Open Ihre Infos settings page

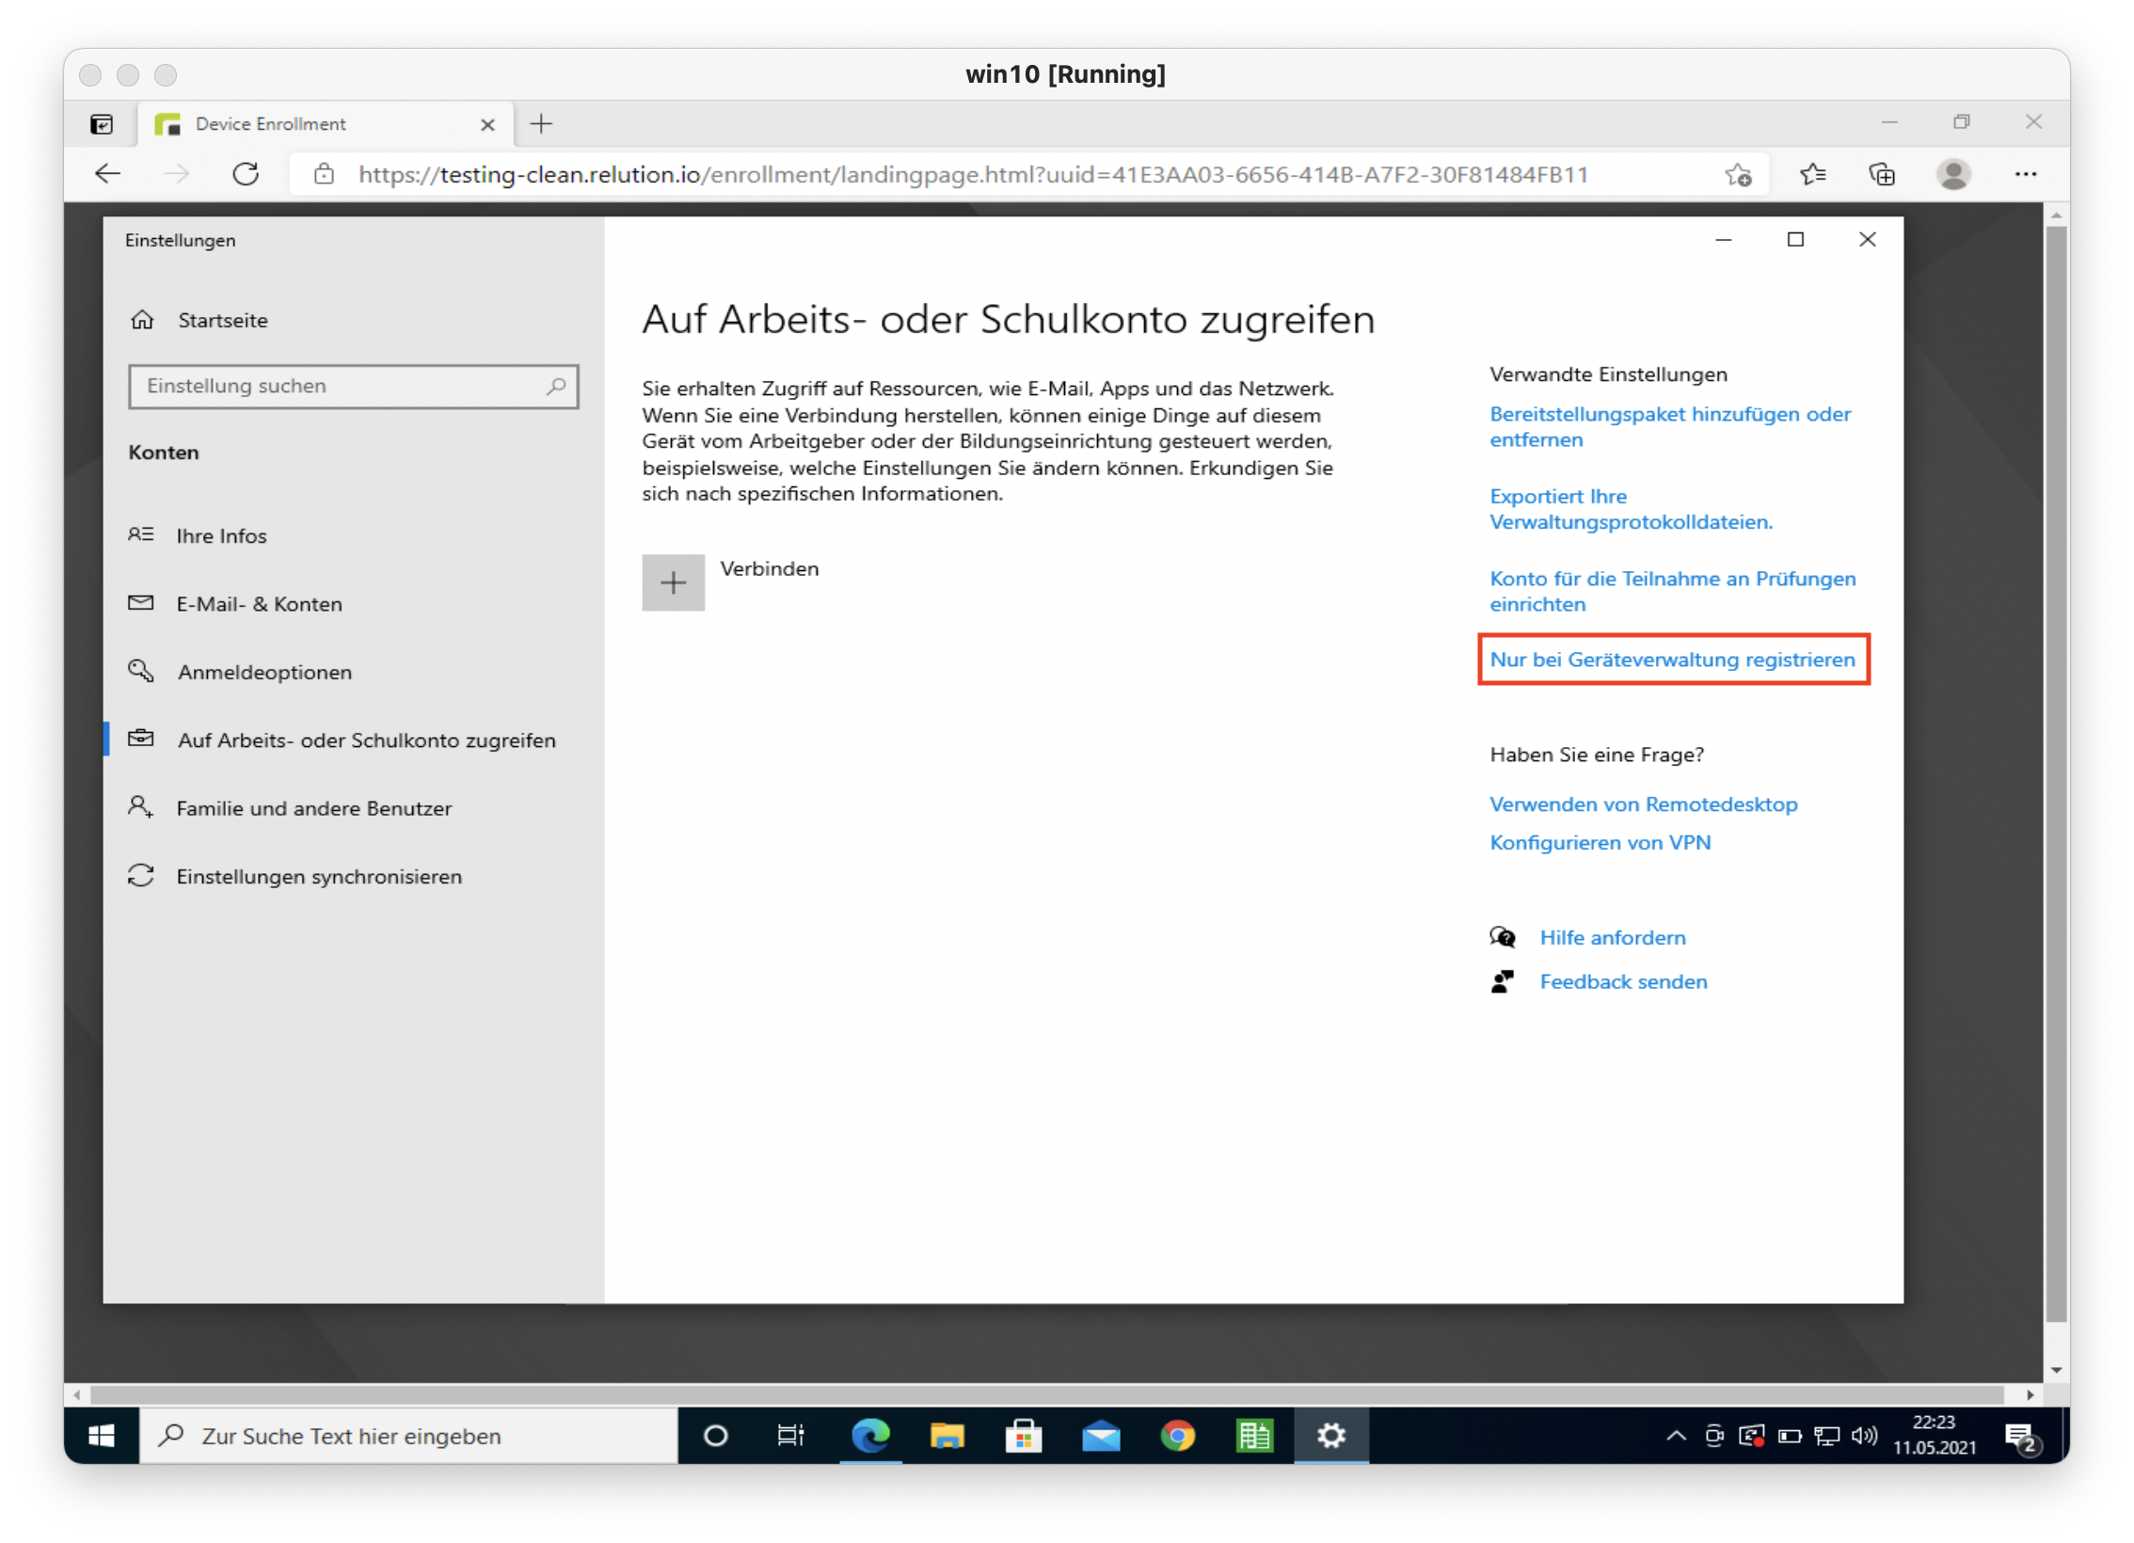(221, 535)
